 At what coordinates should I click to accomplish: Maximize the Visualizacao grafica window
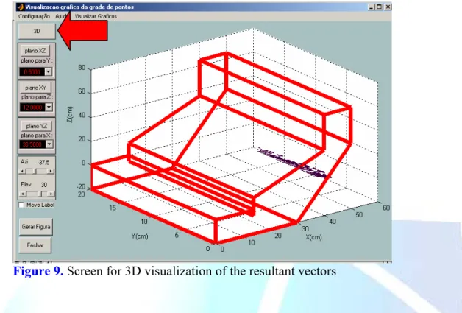point(380,7)
